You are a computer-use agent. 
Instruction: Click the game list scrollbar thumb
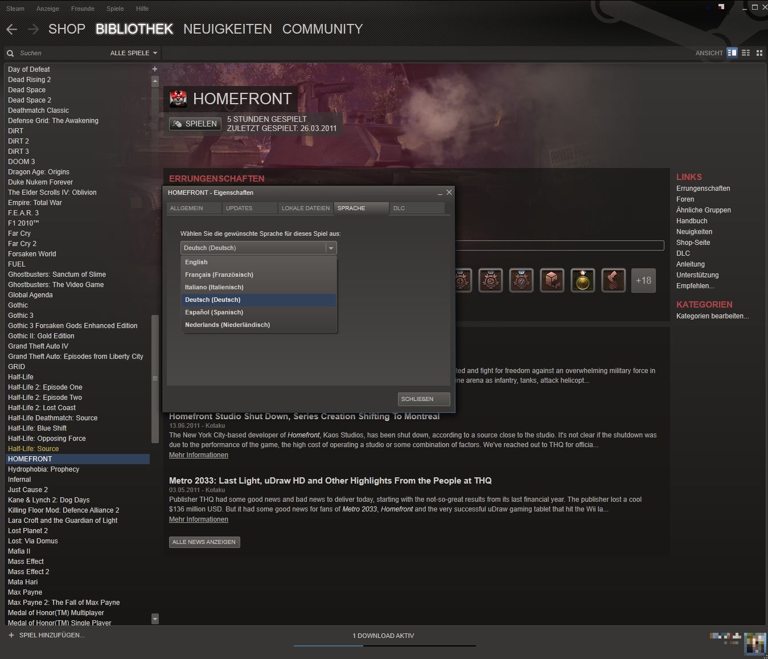pyautogui.click(x=155, y=378)
